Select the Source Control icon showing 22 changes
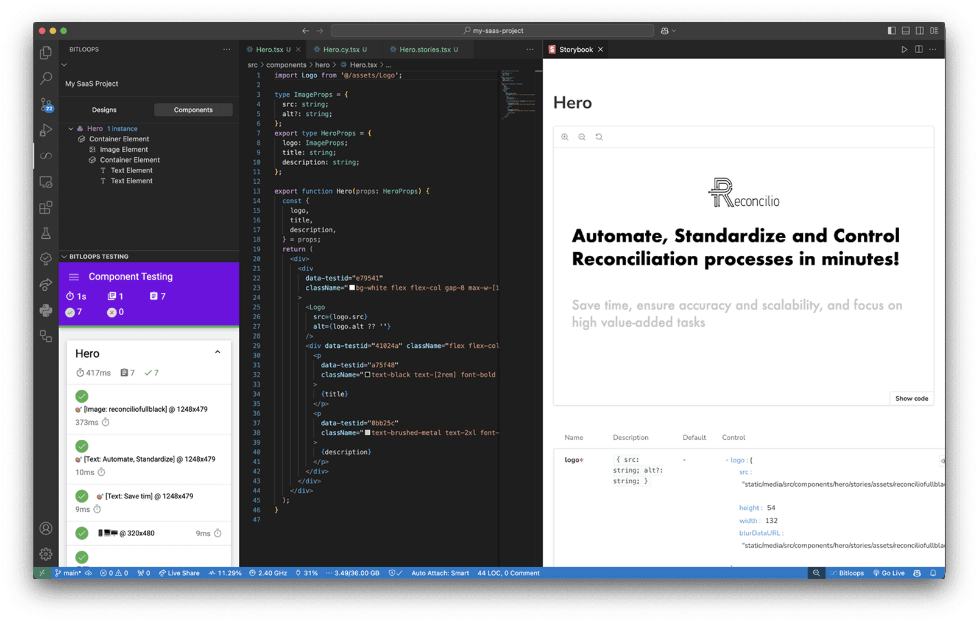Image resolution: width=979 pixels, height=622 pixels. pyautogui.click(x=46, y=104)
